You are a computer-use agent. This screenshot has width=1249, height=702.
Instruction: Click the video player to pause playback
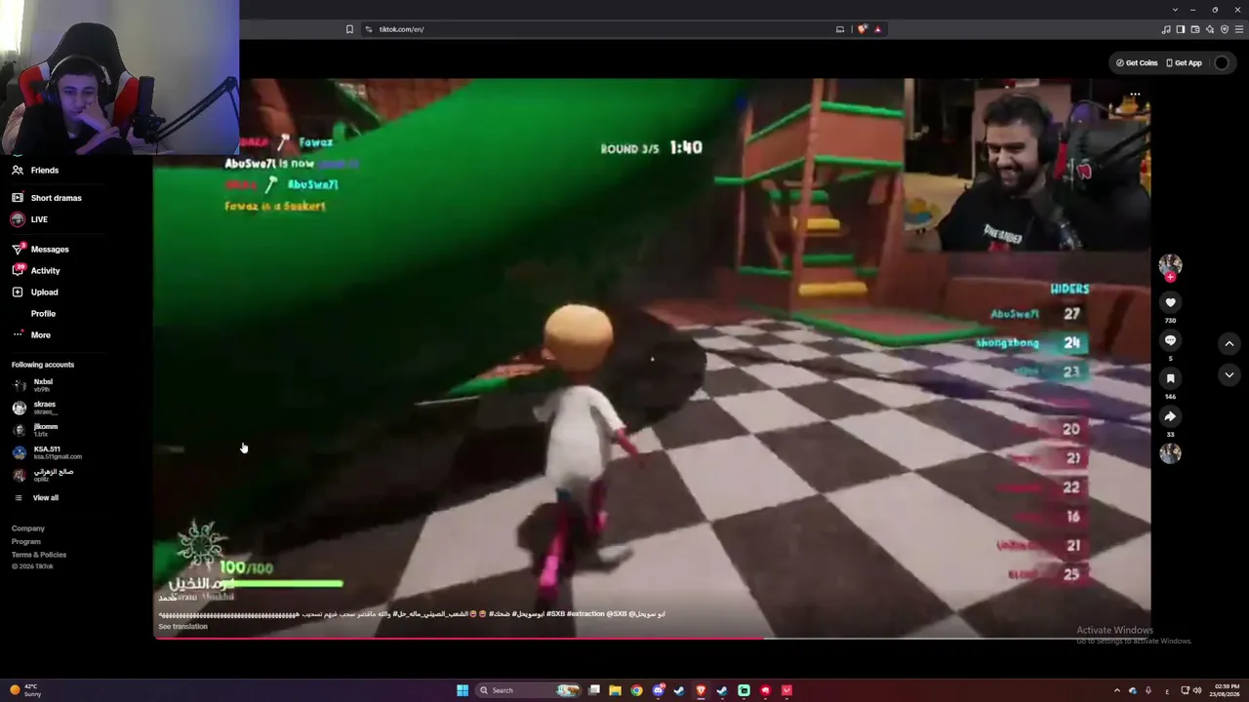click(x=652, y=358)
